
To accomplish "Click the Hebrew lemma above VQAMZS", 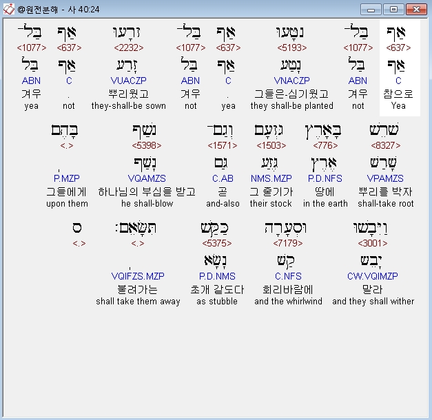I will click(x=145, y=164).
